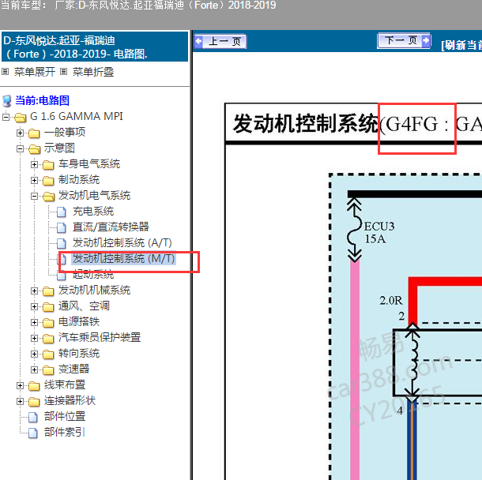Viewport: 482px width, 480px height.
Task: Open the 部件索引 page
Action: [65, 433]
